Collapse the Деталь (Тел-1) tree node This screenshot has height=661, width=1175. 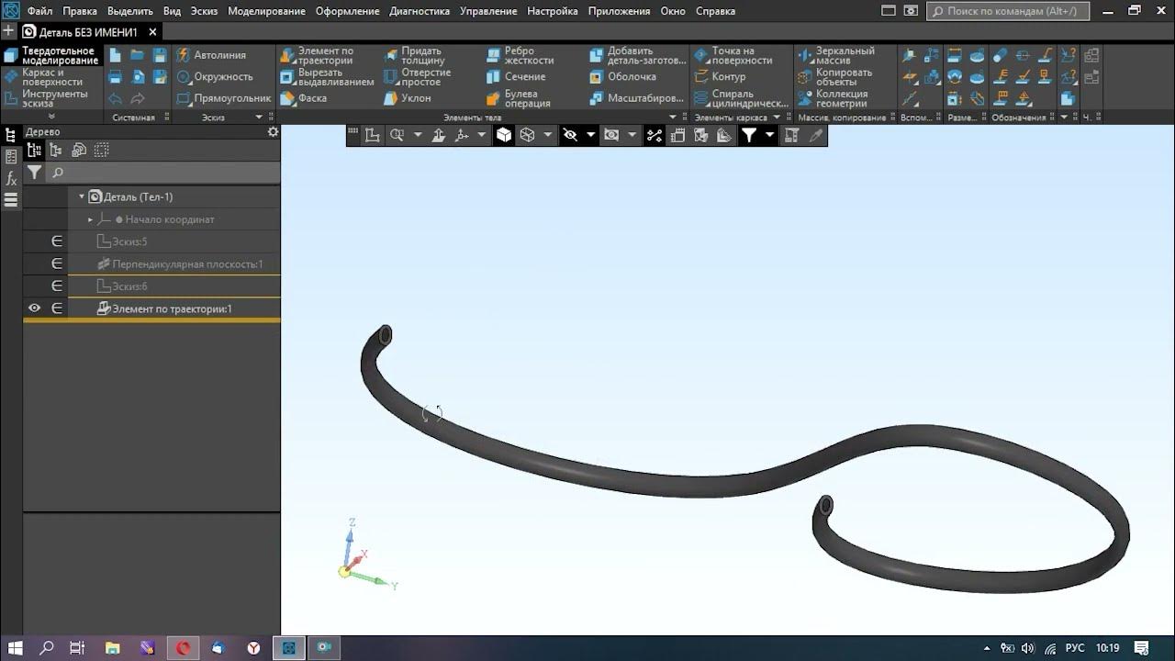tap(82, 196)
